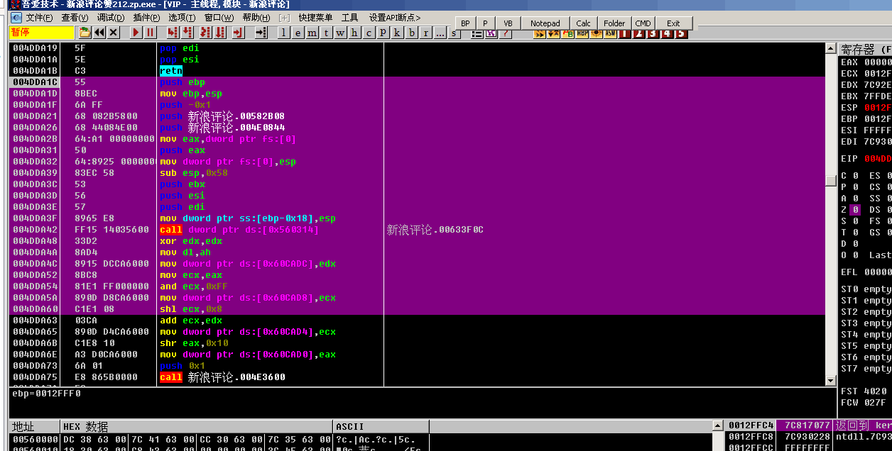Click the red number 3 icon
Viewport: 892px width, 451px height.
tap(653, 33)
